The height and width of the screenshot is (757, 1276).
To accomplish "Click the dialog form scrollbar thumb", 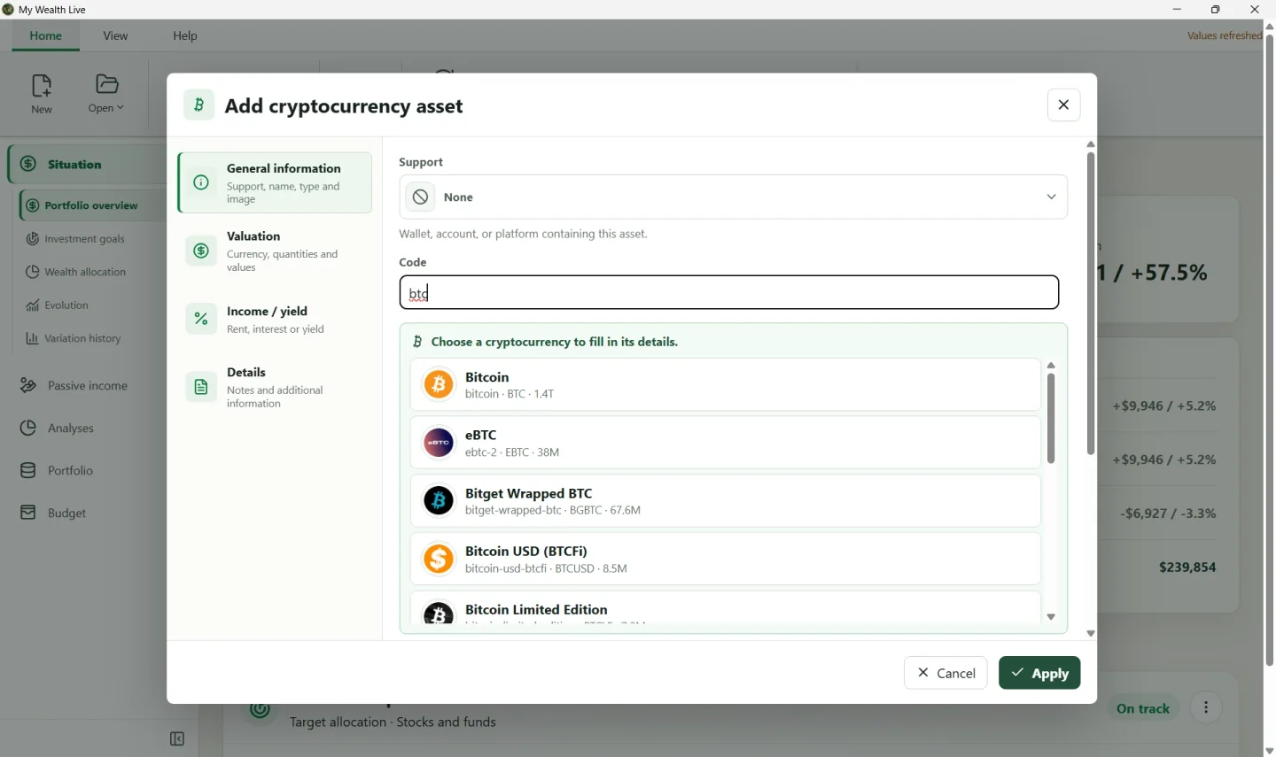I will tap(1091, 304).
